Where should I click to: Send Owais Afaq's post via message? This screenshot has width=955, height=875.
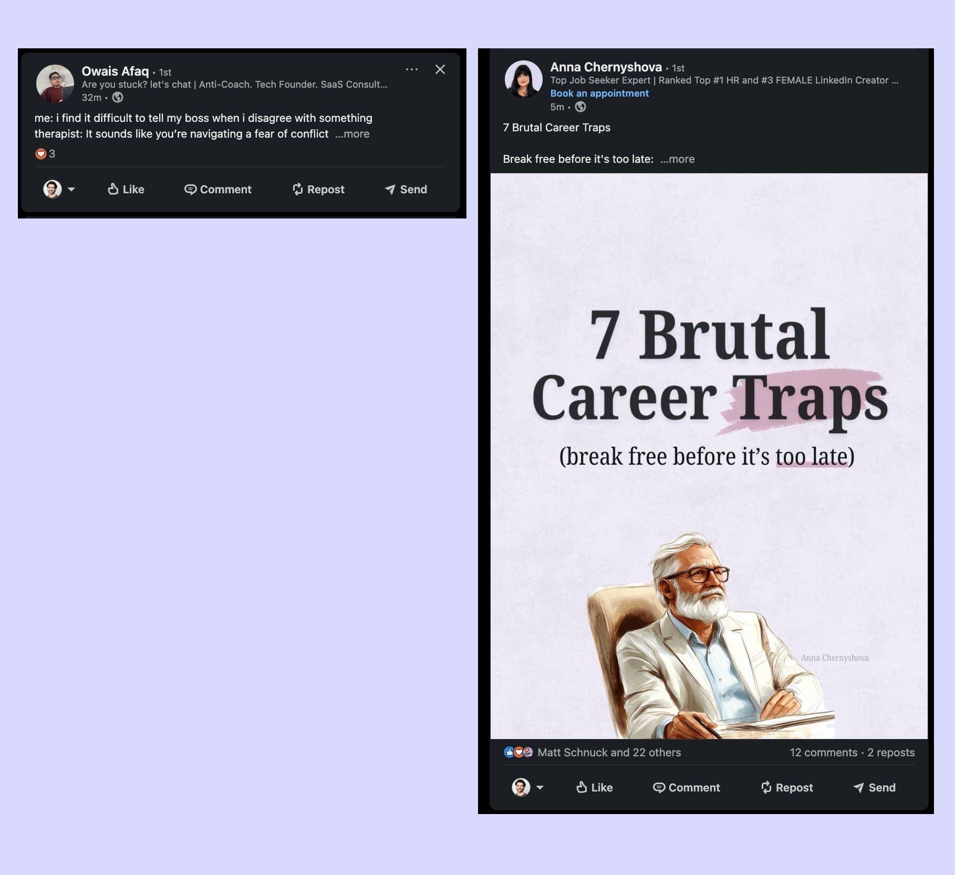point(404,189)
